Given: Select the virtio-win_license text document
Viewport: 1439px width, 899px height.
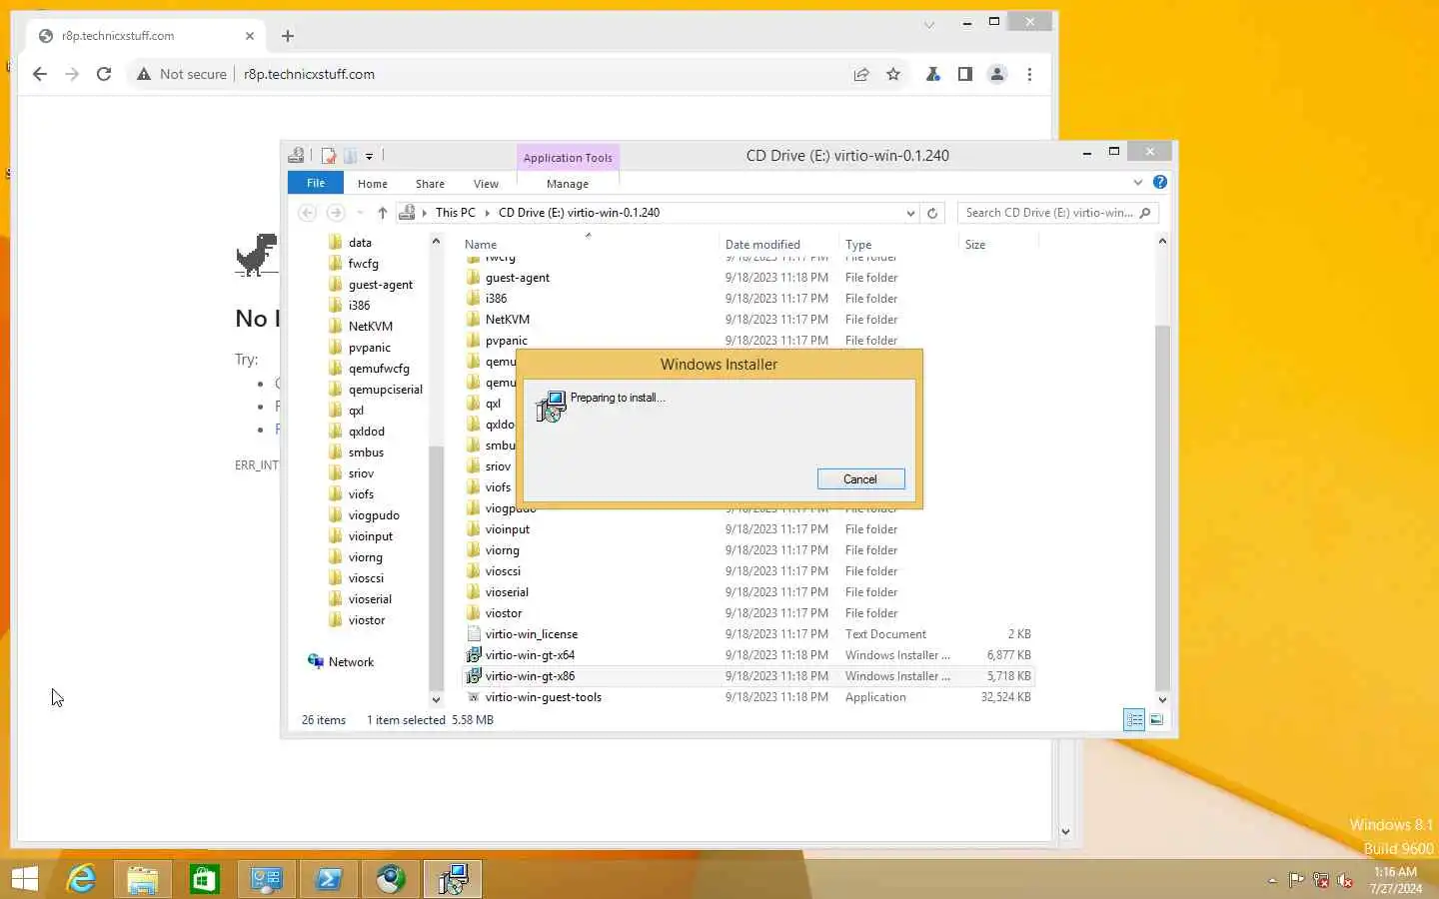Looking at the screenshot, I should pyautogui.click(x=531, y=634).
